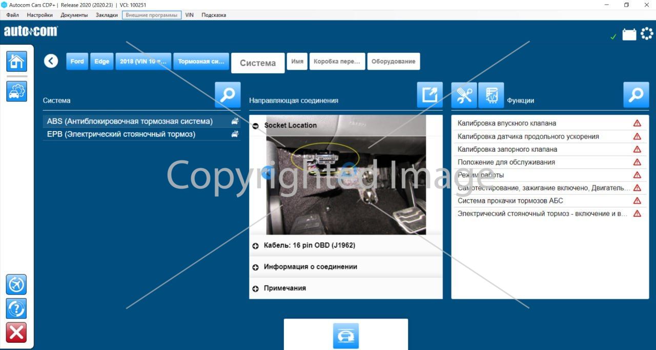Open the VIN menu
The height and width of the screenshot is (350, 656).
tap(190, 15)
